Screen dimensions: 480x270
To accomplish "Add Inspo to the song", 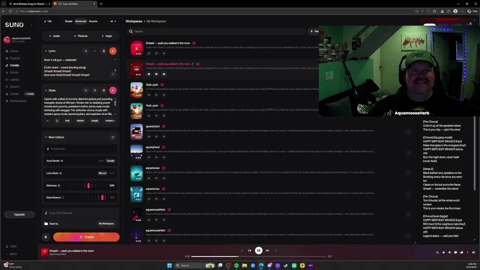I will pyautogui.click(x=107, y=36).
